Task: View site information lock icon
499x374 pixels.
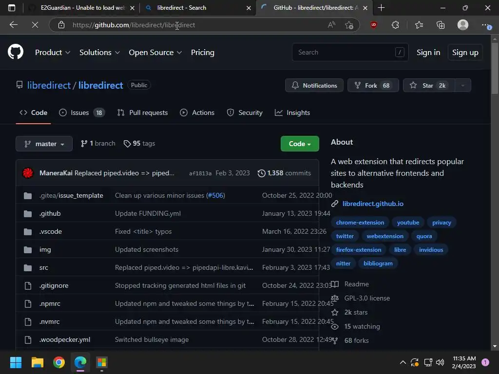Action: 61,25
